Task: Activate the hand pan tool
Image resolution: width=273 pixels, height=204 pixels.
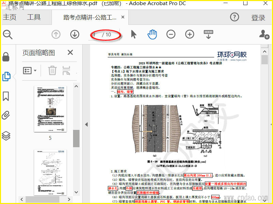Action: (152, 34)
